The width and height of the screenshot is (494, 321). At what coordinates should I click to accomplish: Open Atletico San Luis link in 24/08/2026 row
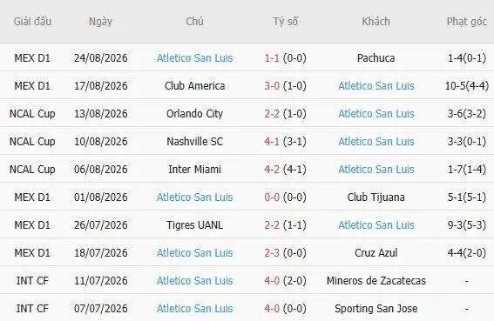click(x=194, y=58)
